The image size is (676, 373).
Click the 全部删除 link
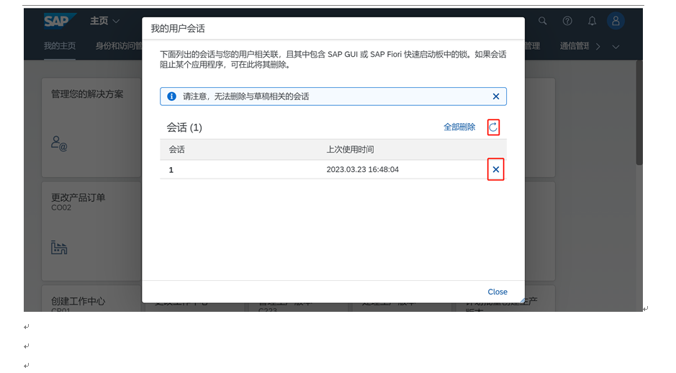[x=459, y=127]
